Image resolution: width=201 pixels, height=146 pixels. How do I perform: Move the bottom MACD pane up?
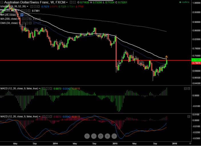point(189,117)
